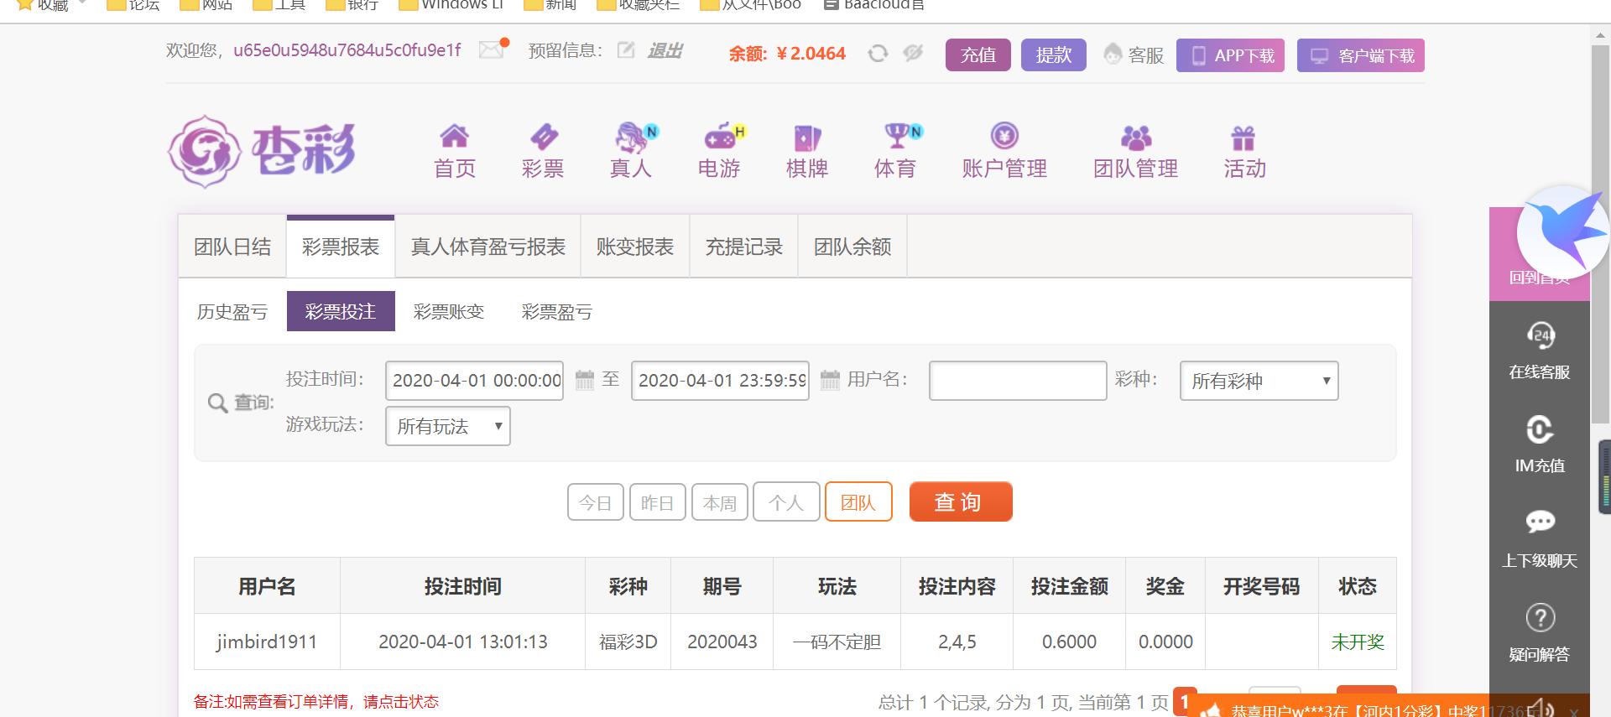Click the 福彩3D cell

(x=628, y=642)
